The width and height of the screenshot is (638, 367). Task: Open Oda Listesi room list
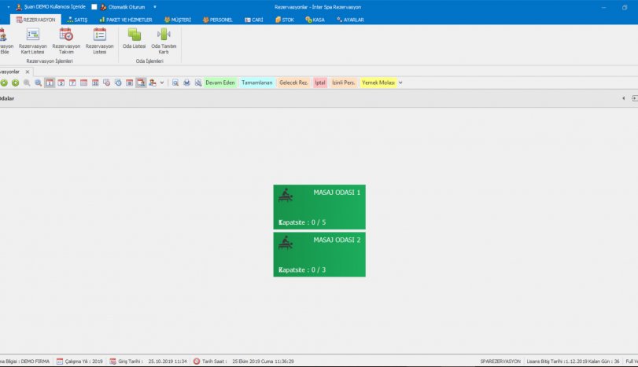135,39
